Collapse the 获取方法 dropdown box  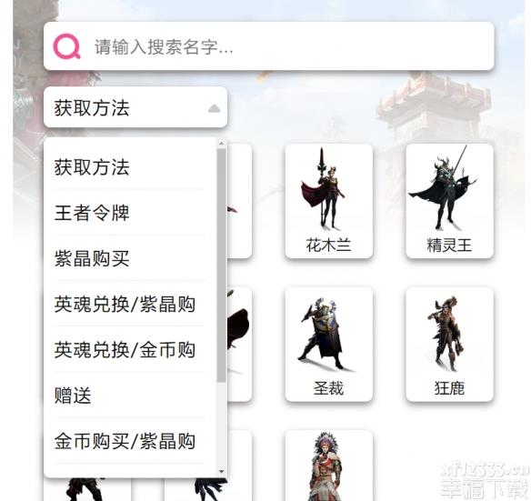tap(135, 107)
